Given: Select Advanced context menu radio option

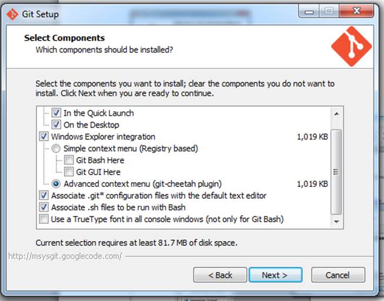Looking at the screenshot, I should click(x=56, y=183).
